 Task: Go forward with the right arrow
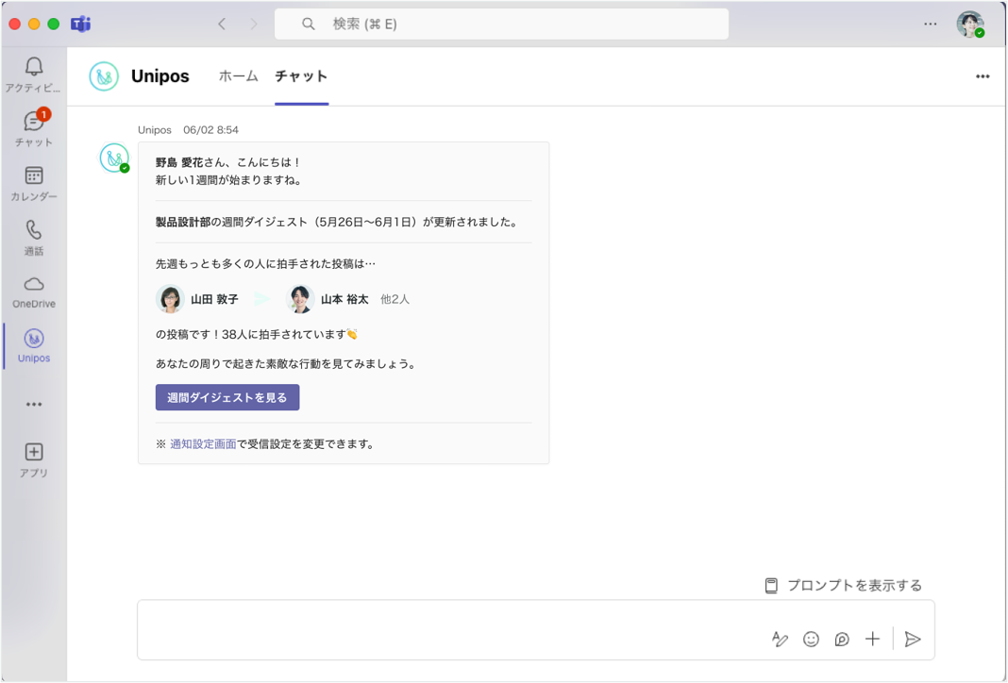click(x=254, y=25)
